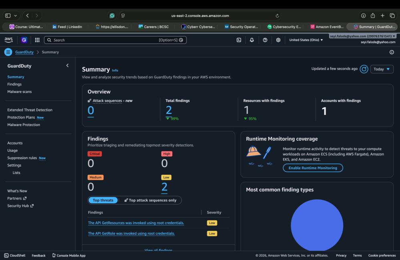Open the Privacy footer link
The image size is (400, 260).
coord(341,256)
